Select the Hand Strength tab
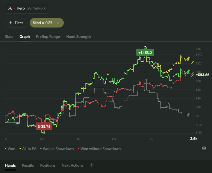 78,37
